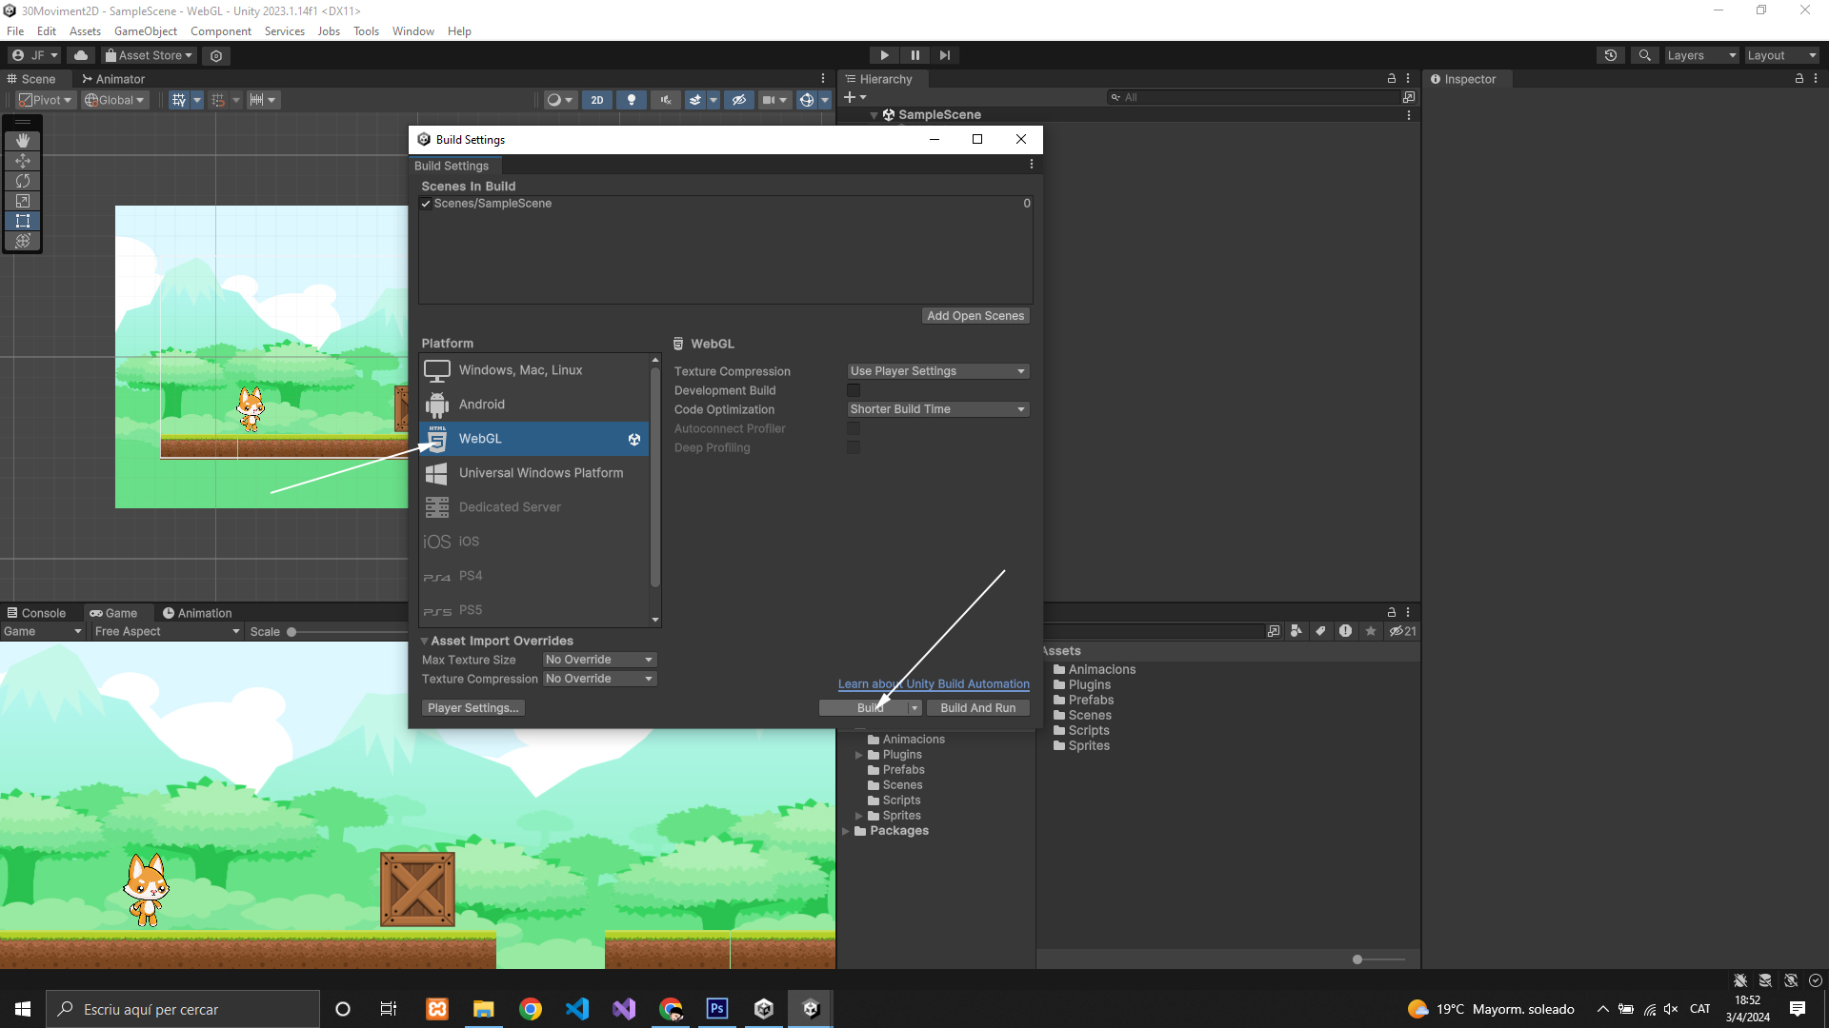Image resolution: width=1829 pixels, height=1028 pixels.
Task: Click the search magnifier in top toolbar
Action: click(1644, 55)
